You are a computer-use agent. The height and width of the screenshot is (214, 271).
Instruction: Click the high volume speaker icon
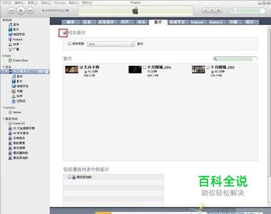[67, 11]
